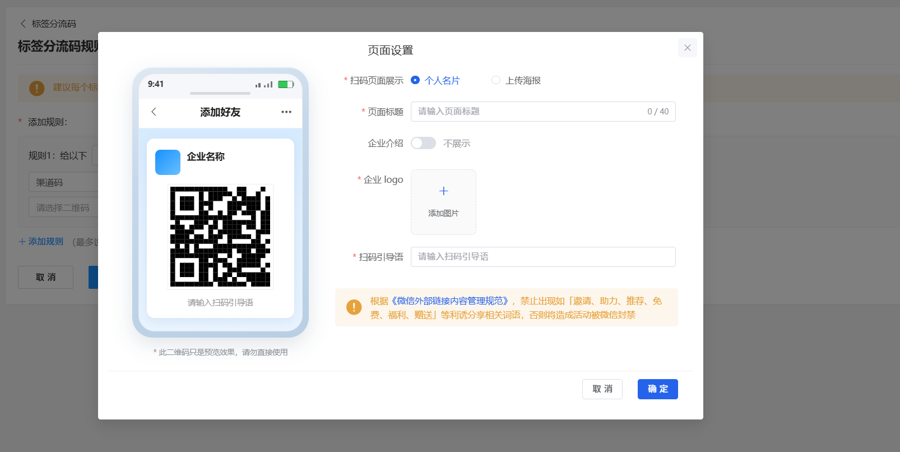Click 取消 button on background page
Image resolution: width=900 pixels, height=452 pixels.
point(45,277)
